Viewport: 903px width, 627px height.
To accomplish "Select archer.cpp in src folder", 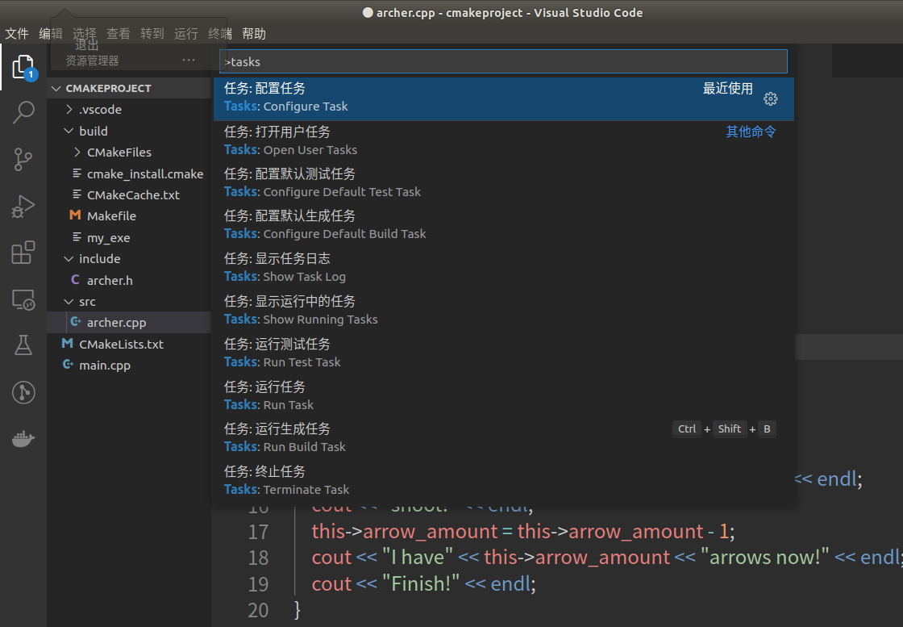I will coord(129,323).
